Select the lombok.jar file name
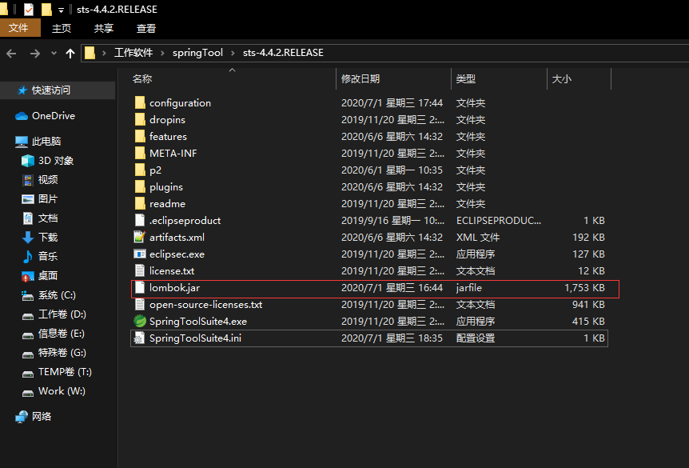 174,288
